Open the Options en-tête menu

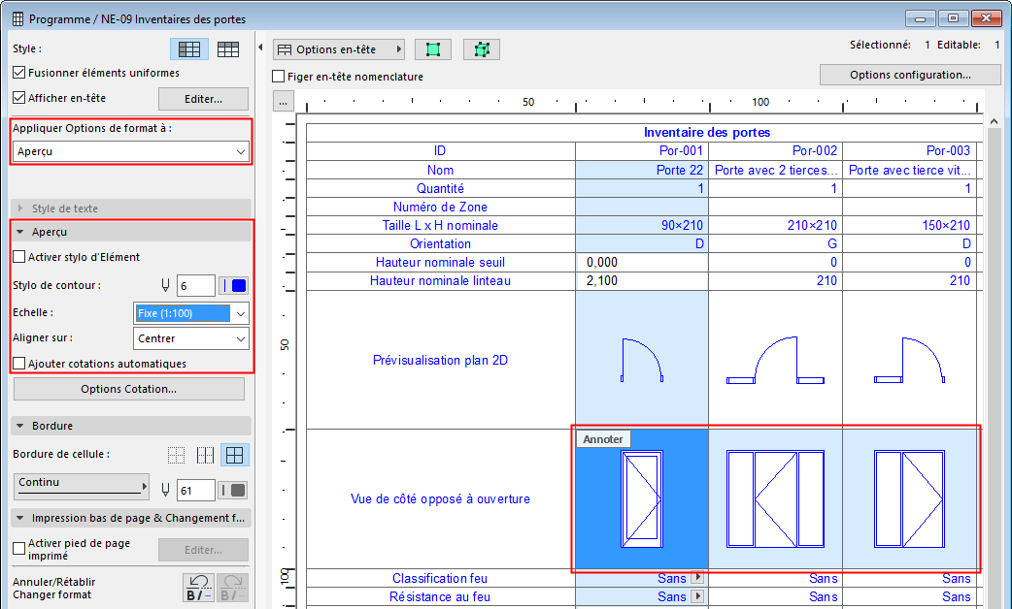tap(339, 49)
